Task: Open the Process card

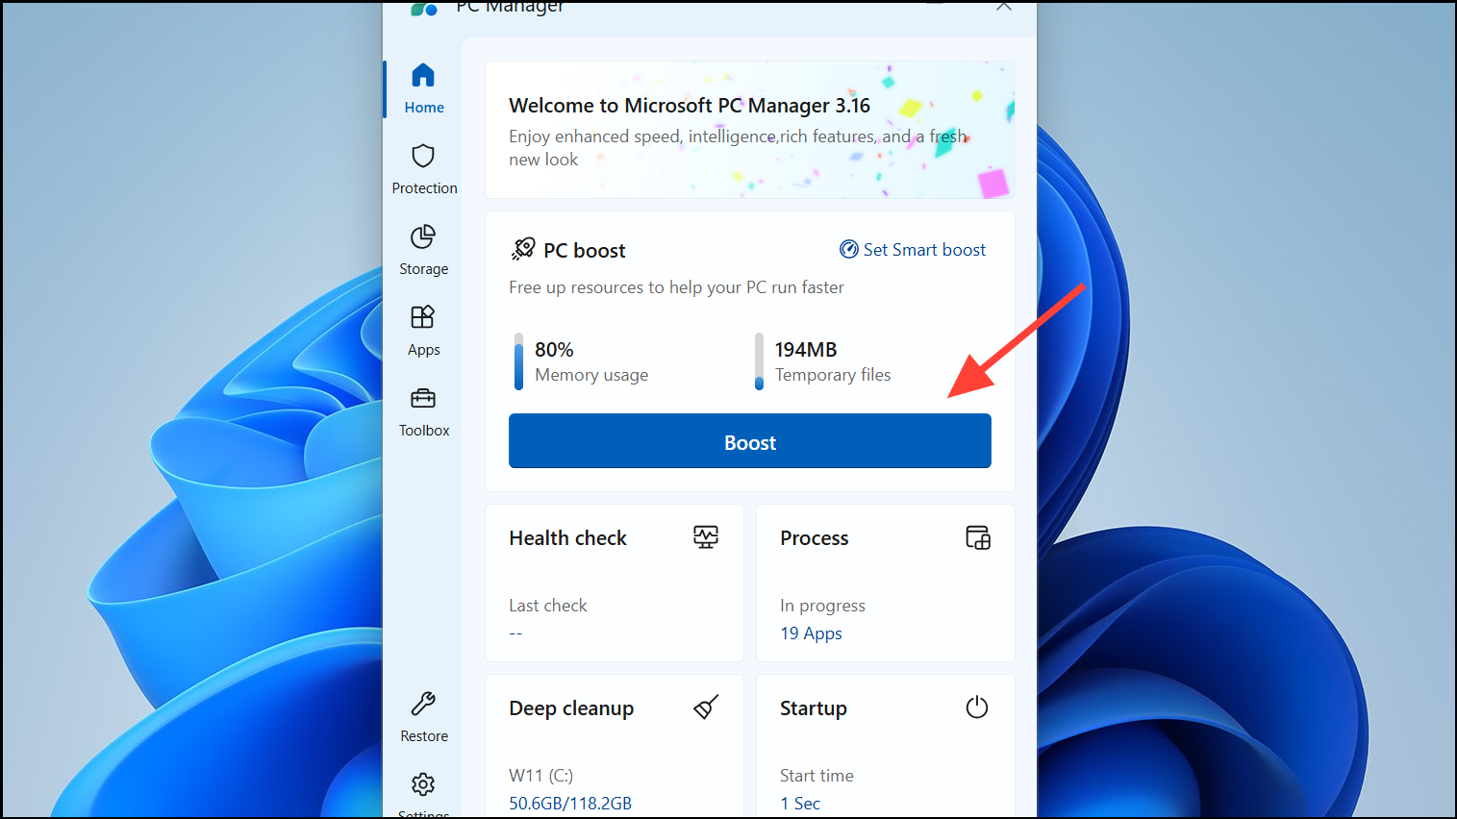Action: point(886,583)
